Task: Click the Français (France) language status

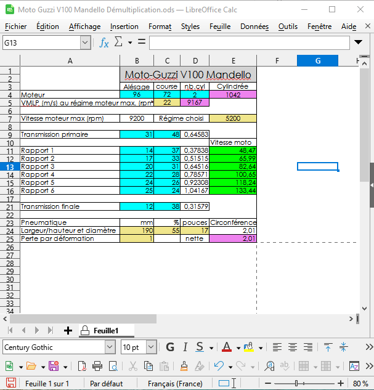Action: [175, 384]
